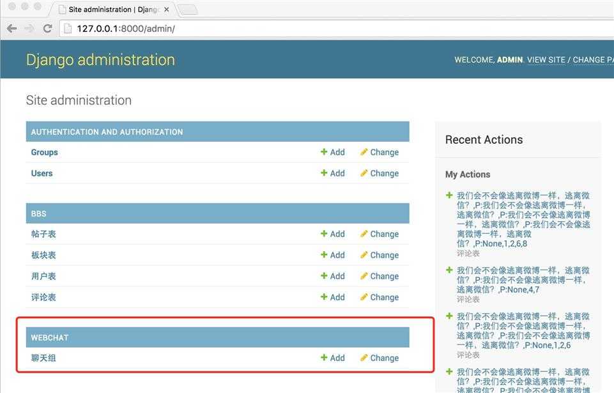Click the plus icon in 帖子表 row
The height and width of the screenshot is (393, 614).
tap(324, 233)
